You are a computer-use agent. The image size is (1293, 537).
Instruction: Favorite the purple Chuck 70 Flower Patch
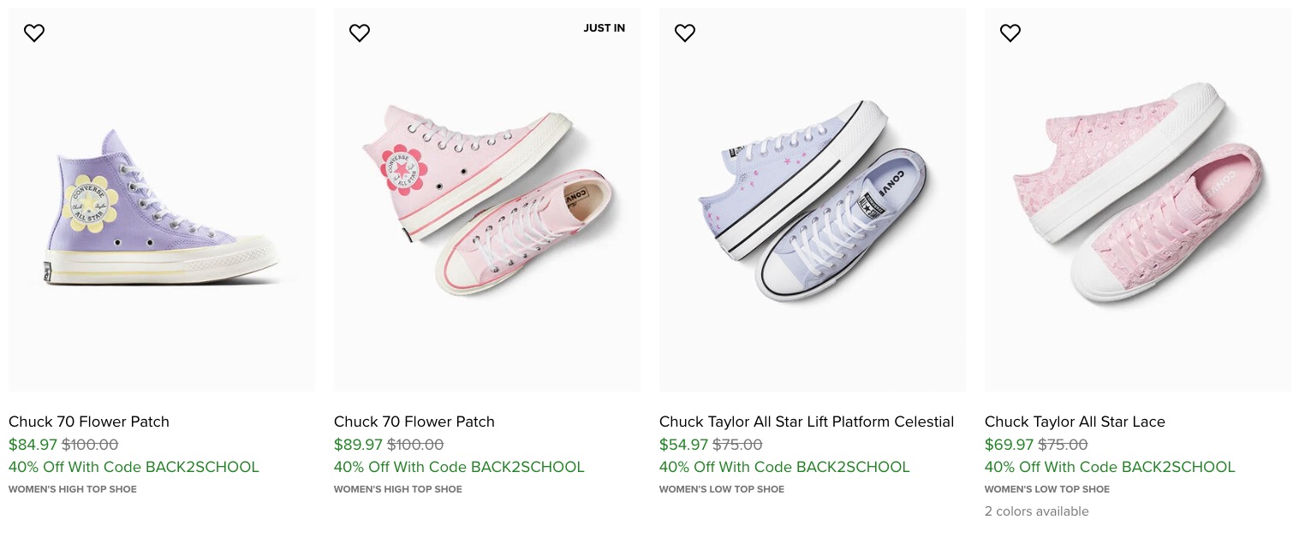[34, 33]
